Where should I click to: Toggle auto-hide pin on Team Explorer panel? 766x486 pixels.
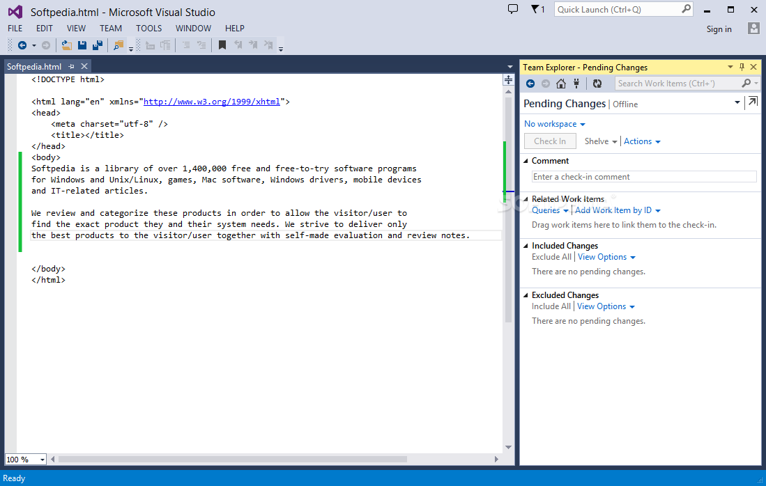pos(742,67)
